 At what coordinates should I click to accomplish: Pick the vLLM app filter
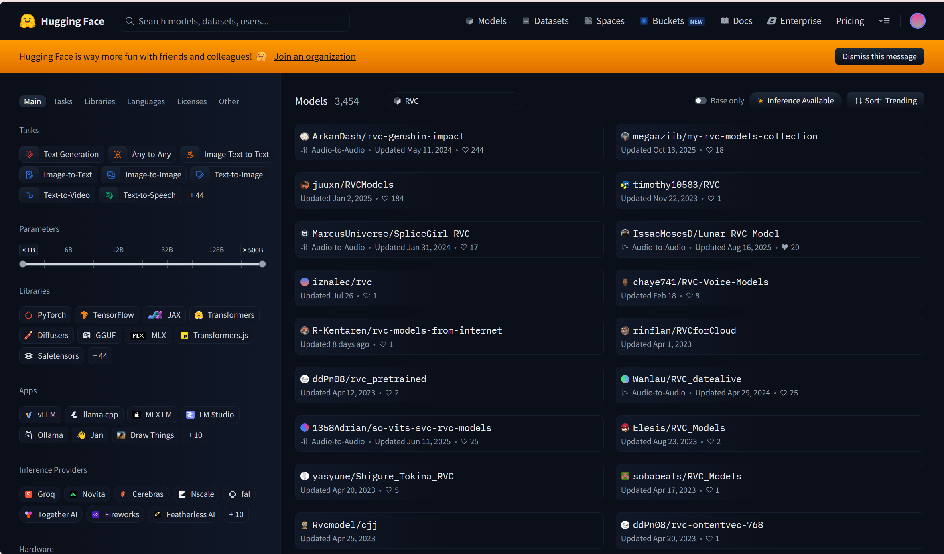pos(41,415)
